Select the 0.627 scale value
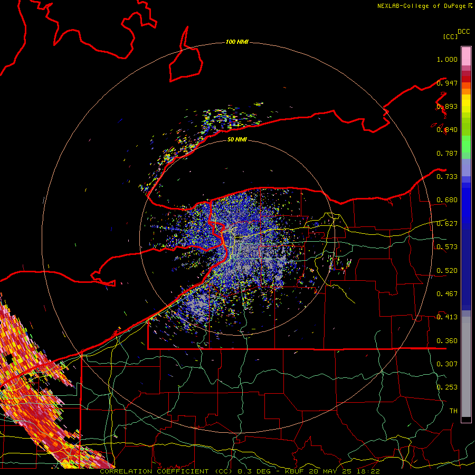This screenshot has width=475, height=475. coord(447,224)
